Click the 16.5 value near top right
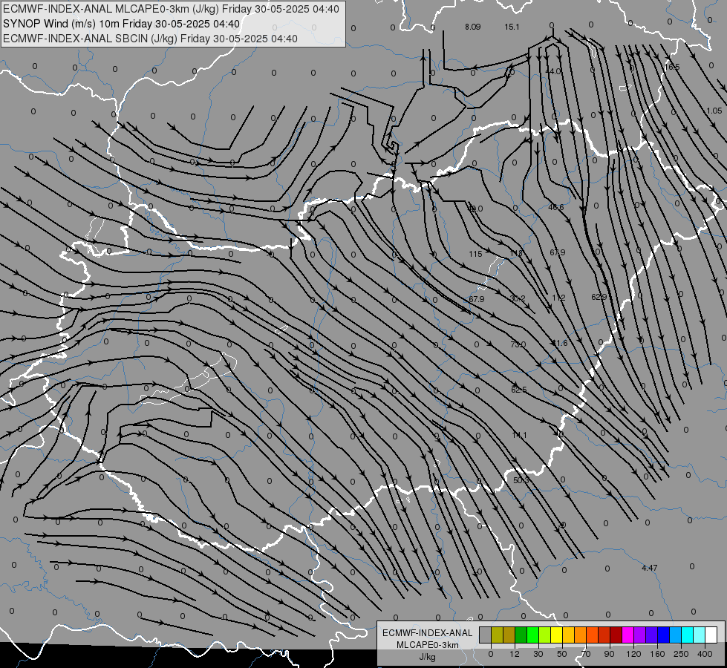This screenshot has width=727, height=668. point(672,68)
